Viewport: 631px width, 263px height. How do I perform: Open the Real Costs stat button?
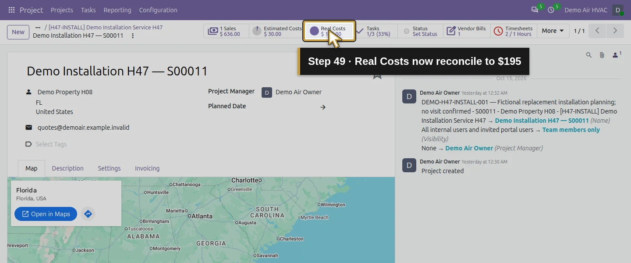pyautogui.click(x=329, y=31)
